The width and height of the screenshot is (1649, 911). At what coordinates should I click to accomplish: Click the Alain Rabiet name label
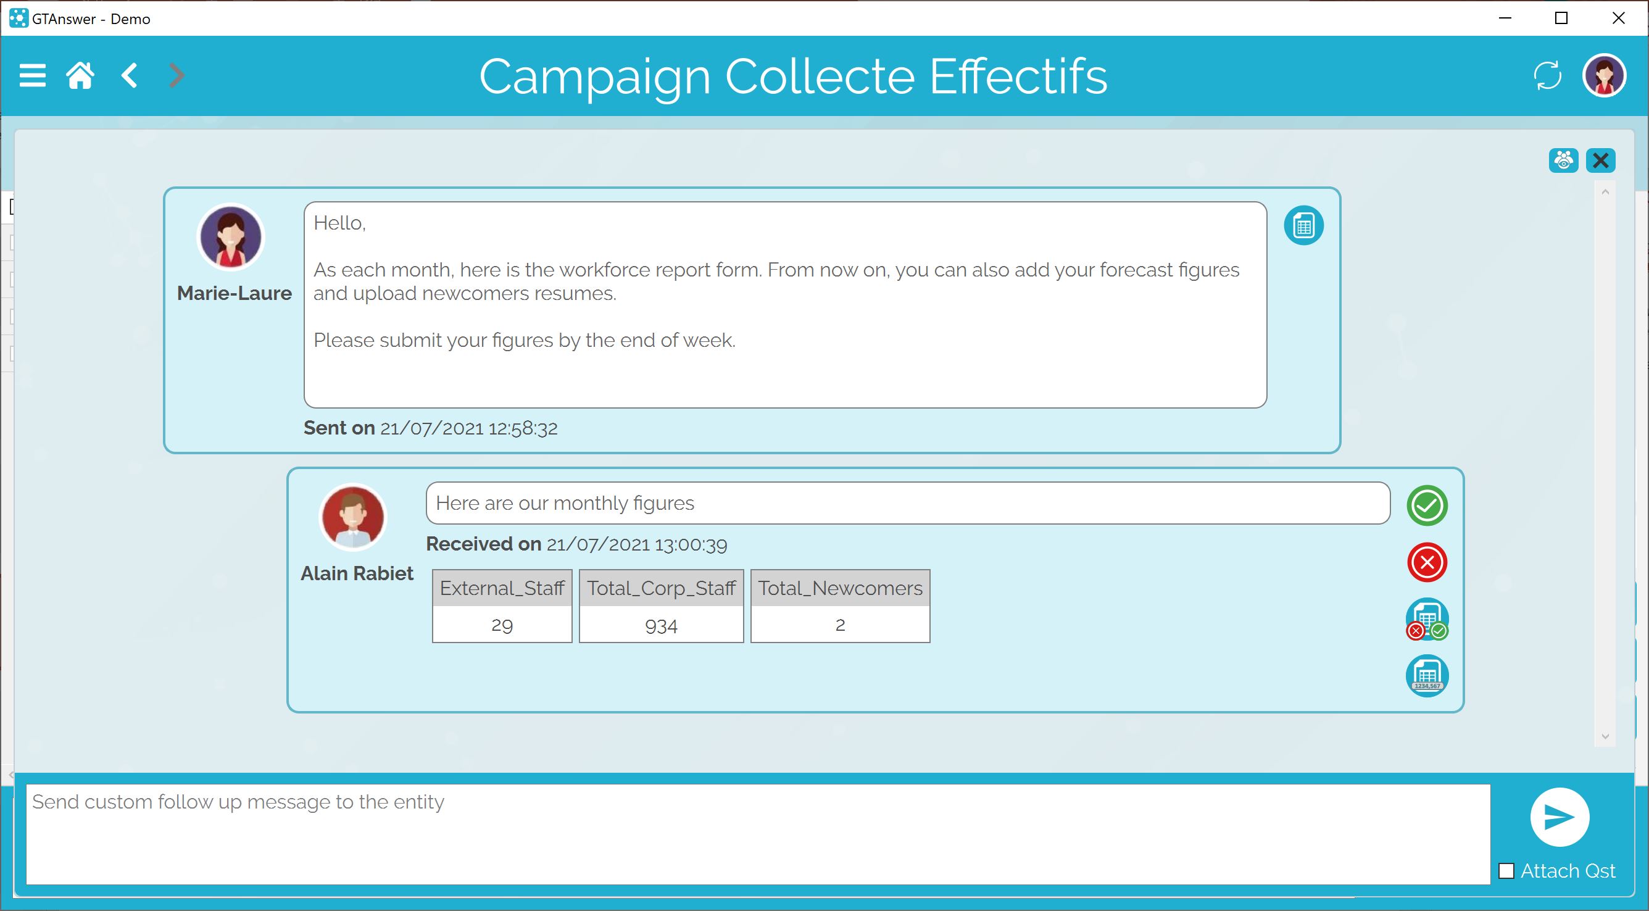pyautogui.click(x=357, y=573)
